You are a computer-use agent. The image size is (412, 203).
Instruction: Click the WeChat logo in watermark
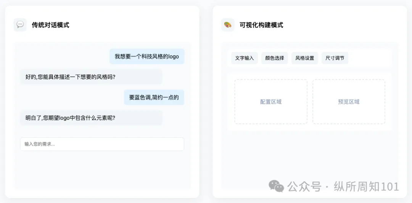[x=276, y=186]
